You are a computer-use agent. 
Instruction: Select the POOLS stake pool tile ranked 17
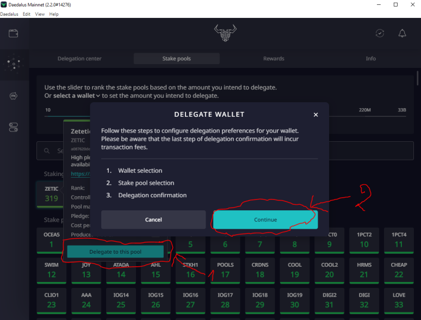pos(225,270)
